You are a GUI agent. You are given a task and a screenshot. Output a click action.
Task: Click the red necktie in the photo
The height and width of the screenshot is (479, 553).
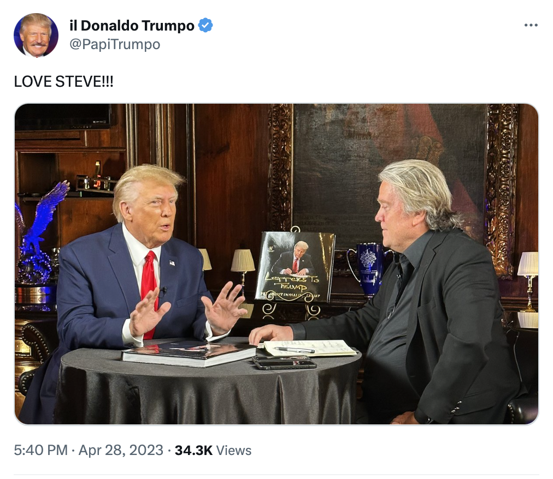pos(149,289)
